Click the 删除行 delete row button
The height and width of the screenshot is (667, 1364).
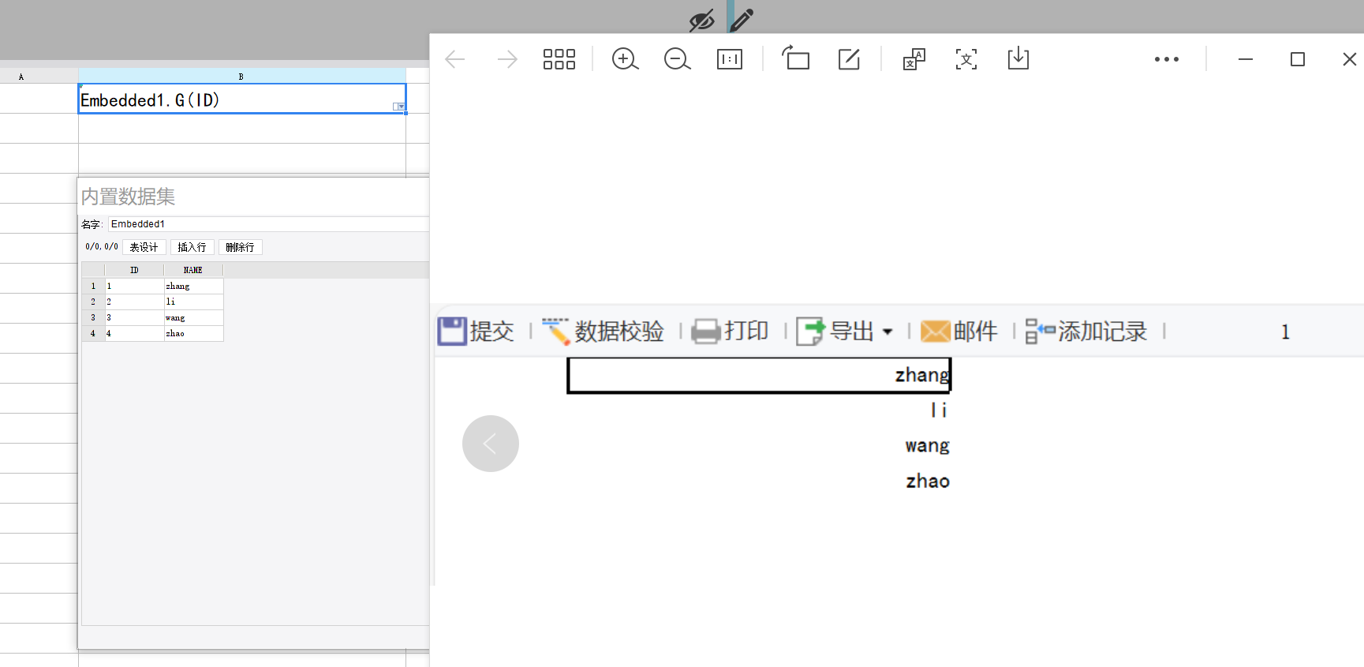[x=240, y=247]
